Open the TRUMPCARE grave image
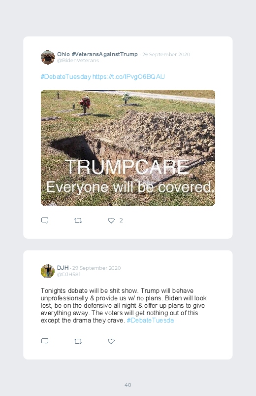This screenshot has width=256, height=396. [x=128, y=148]
